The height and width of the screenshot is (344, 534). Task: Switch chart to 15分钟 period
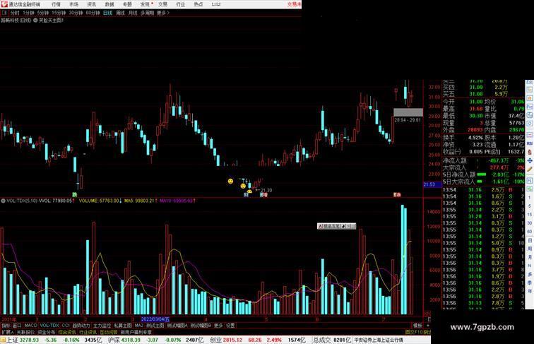click(59, 13)
